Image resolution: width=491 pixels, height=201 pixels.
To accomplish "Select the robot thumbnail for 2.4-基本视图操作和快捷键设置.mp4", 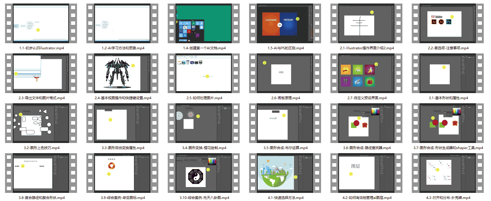I will (122, 73).
